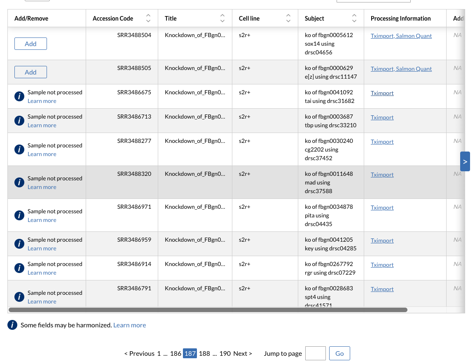Click info icon in SRR3486971 row
475x364 pixels.
[x=19, y=215]
